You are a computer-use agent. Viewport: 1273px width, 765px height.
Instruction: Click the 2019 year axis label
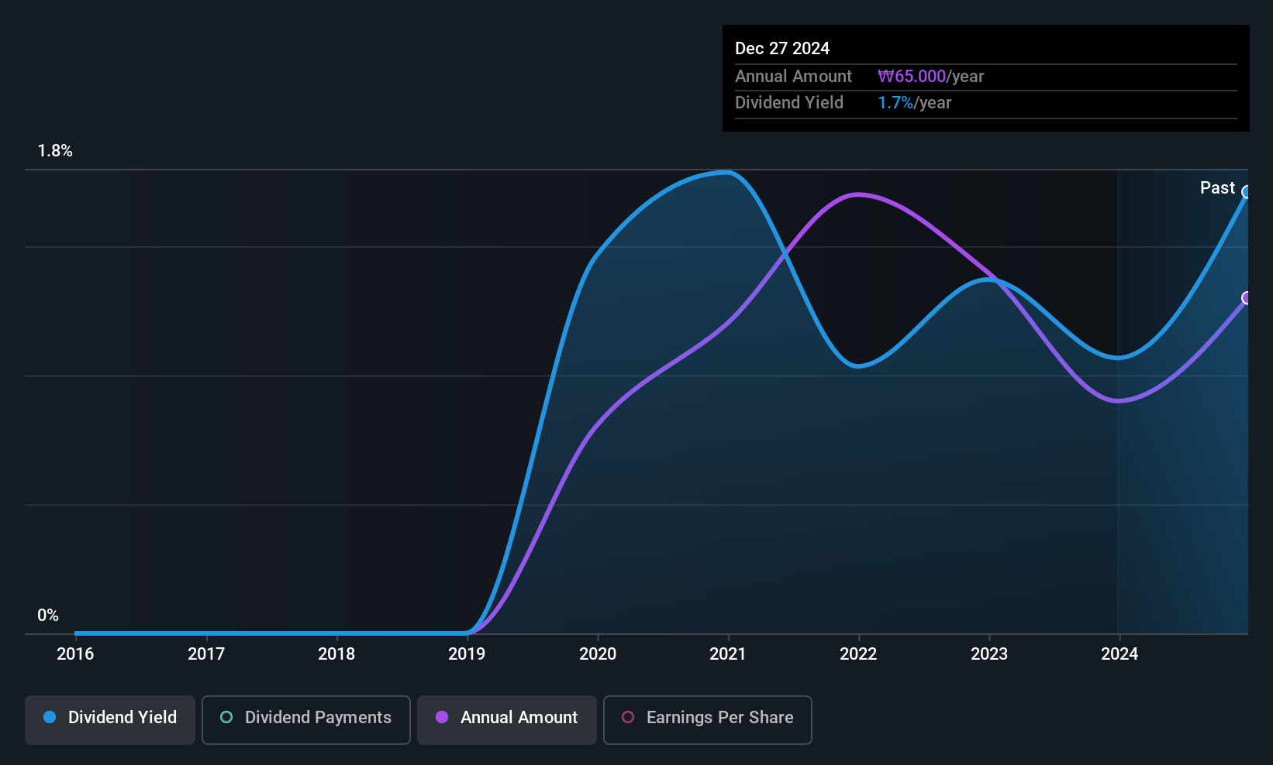(467, 654)
